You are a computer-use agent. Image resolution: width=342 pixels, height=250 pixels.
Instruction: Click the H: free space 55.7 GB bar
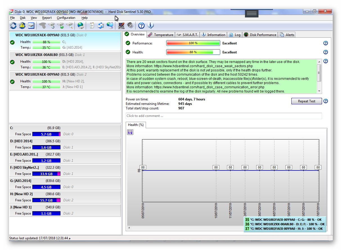click(x=46, y=200)
